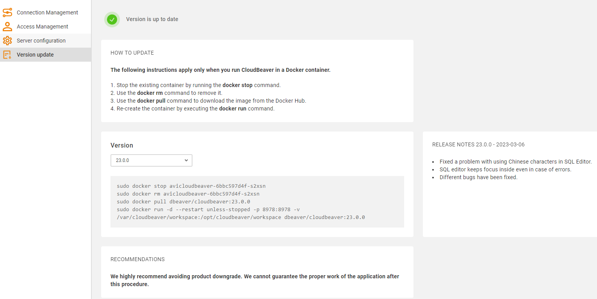Click the docker pull instruction line
Image resolution: width=597 pixels, height=299 pixels.
click(208, 101)
